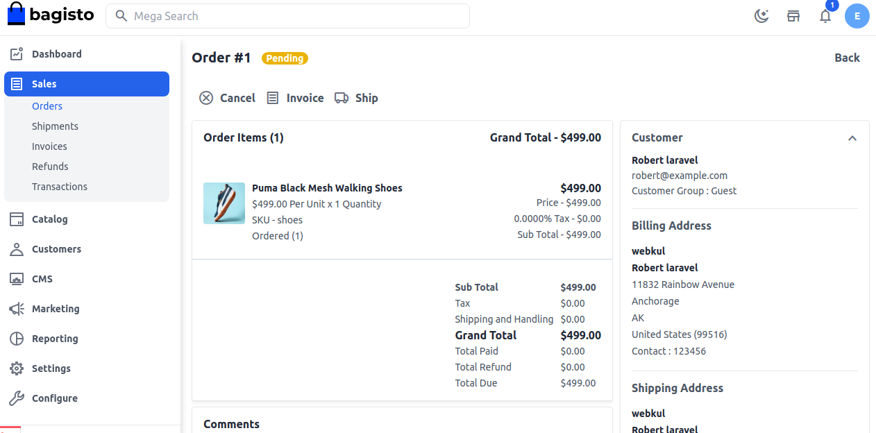Click the Customers icon in the sidebar

(16, 248)
